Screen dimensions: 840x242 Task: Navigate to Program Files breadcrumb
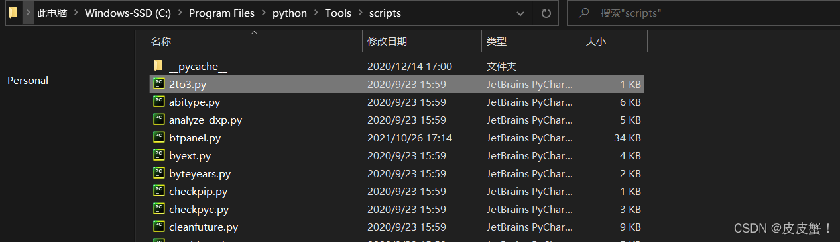[x=221, y=13]
